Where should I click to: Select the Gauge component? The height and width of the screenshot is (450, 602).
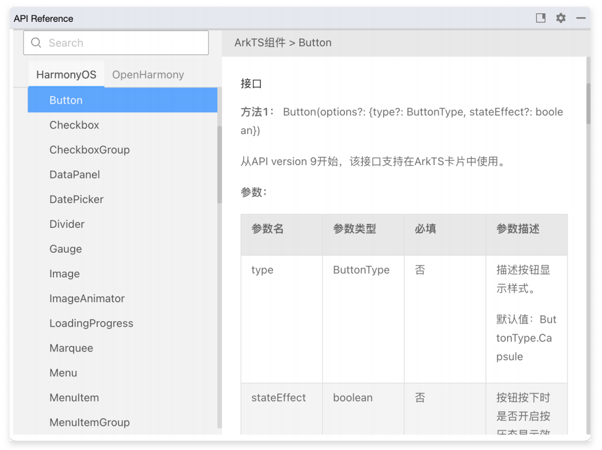(66, 249)
